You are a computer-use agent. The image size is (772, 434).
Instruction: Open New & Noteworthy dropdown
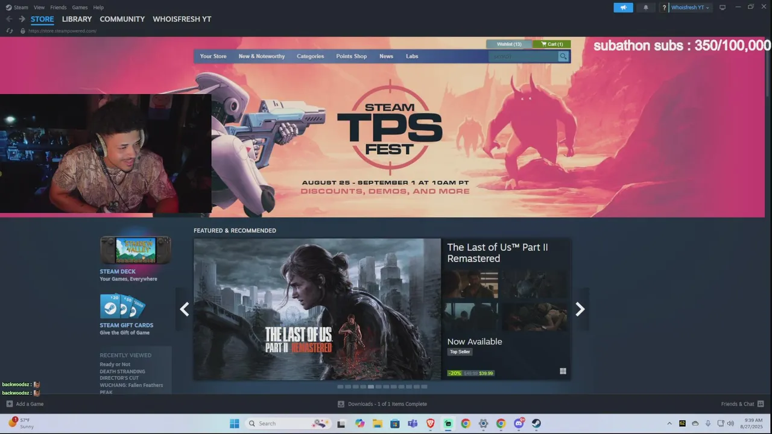pos(261,56)
